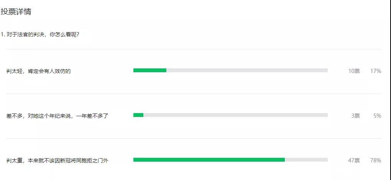The width and height of the screenshot is (391, 180).
Task: Click the 47票 vote count
Action: (x=354, y=161)
